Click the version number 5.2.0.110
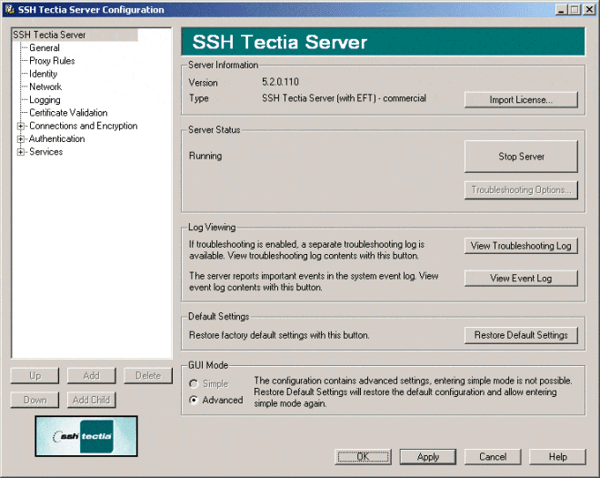Viewport: 600px width, 478px height. click(x=280, y=82)
